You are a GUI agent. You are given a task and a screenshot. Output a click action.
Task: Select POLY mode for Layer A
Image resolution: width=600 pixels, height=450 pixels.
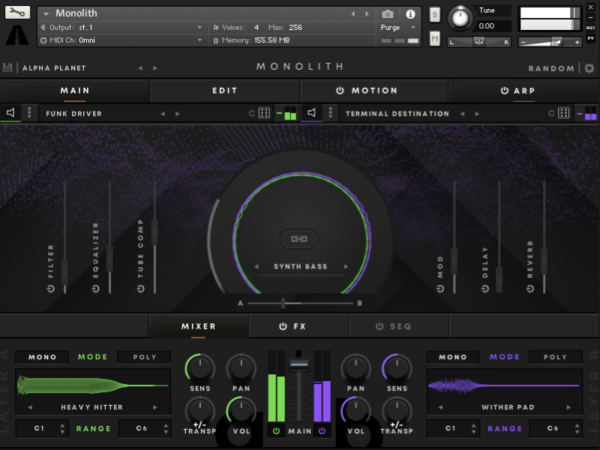coord(145,357)
